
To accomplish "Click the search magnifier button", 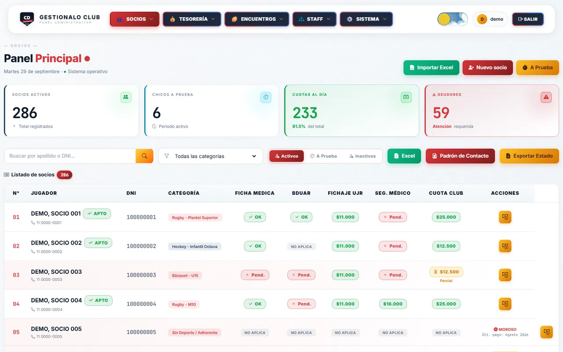I will pyautogui.click(x=144, y=156).
